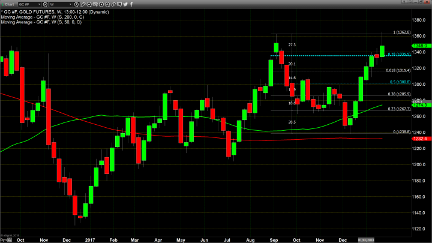Viewport: 432px width, 243px height.
Task: Click the cyan 1348.0 last price tag
Action: (419, 46)
